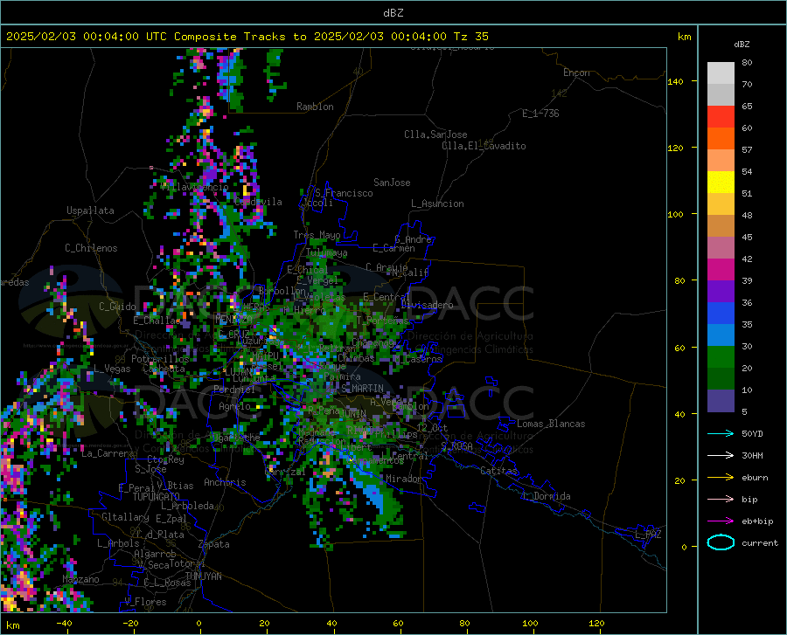787x635 pixels.
Task: Click the C_Chilenos map label
Action: 91,248
